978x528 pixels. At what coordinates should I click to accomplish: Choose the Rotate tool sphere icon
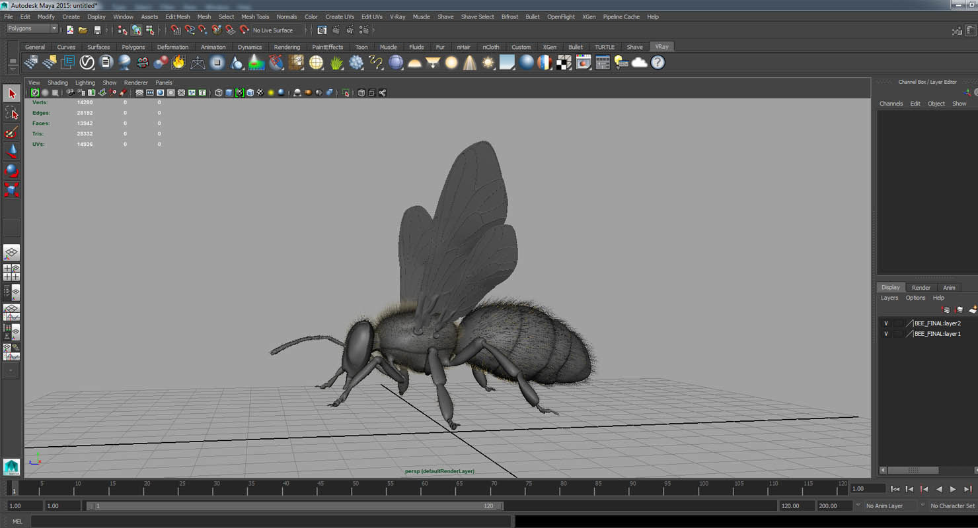pyautogui.click(x=11, y=170)
